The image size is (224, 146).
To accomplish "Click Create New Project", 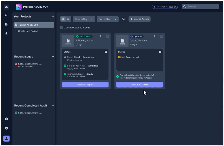I will click(x=27, y=31).
